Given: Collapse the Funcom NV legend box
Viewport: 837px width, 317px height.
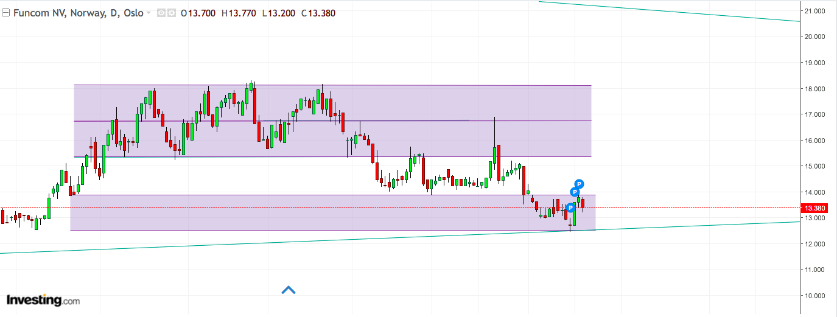Looking at the screenshot, I should [5, 13].
